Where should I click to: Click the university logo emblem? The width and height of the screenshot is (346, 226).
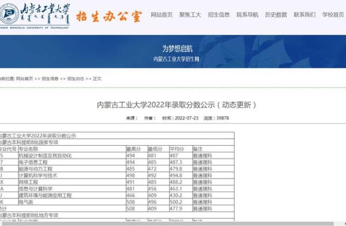9,14
